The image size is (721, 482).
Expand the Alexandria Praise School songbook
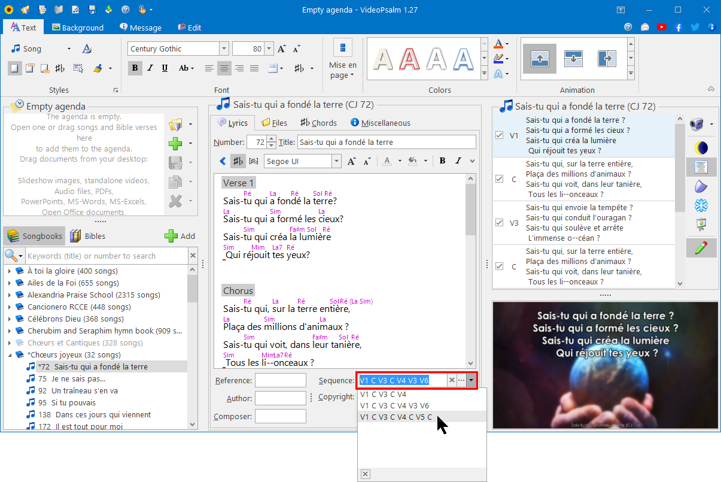[10, 295]
